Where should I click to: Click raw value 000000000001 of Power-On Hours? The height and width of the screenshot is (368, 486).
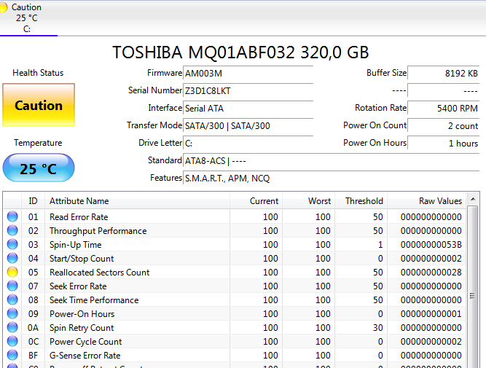point(431,314)
